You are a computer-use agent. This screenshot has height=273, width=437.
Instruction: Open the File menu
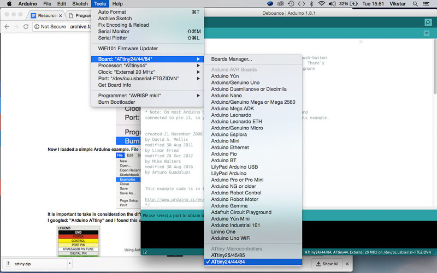click(x=47, y=4)
